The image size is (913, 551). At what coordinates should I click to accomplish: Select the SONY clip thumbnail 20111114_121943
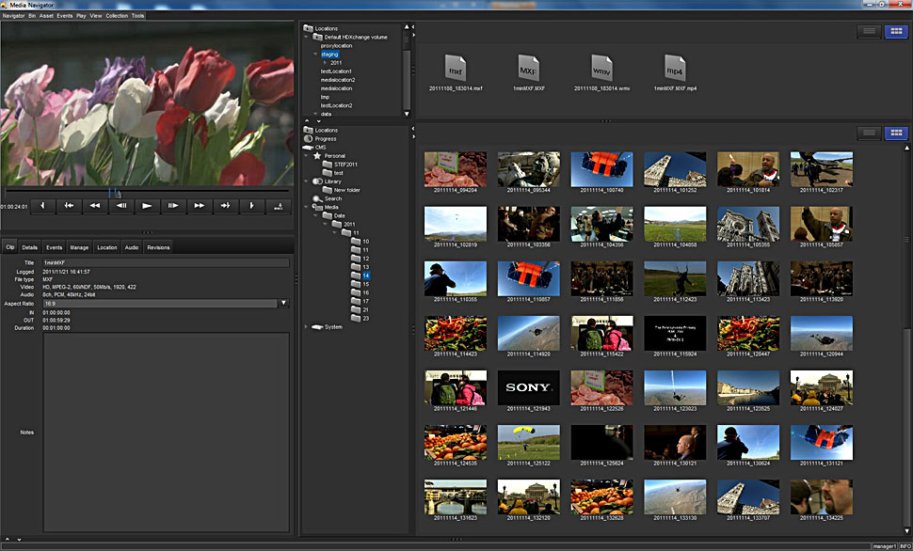coord(528,387)
